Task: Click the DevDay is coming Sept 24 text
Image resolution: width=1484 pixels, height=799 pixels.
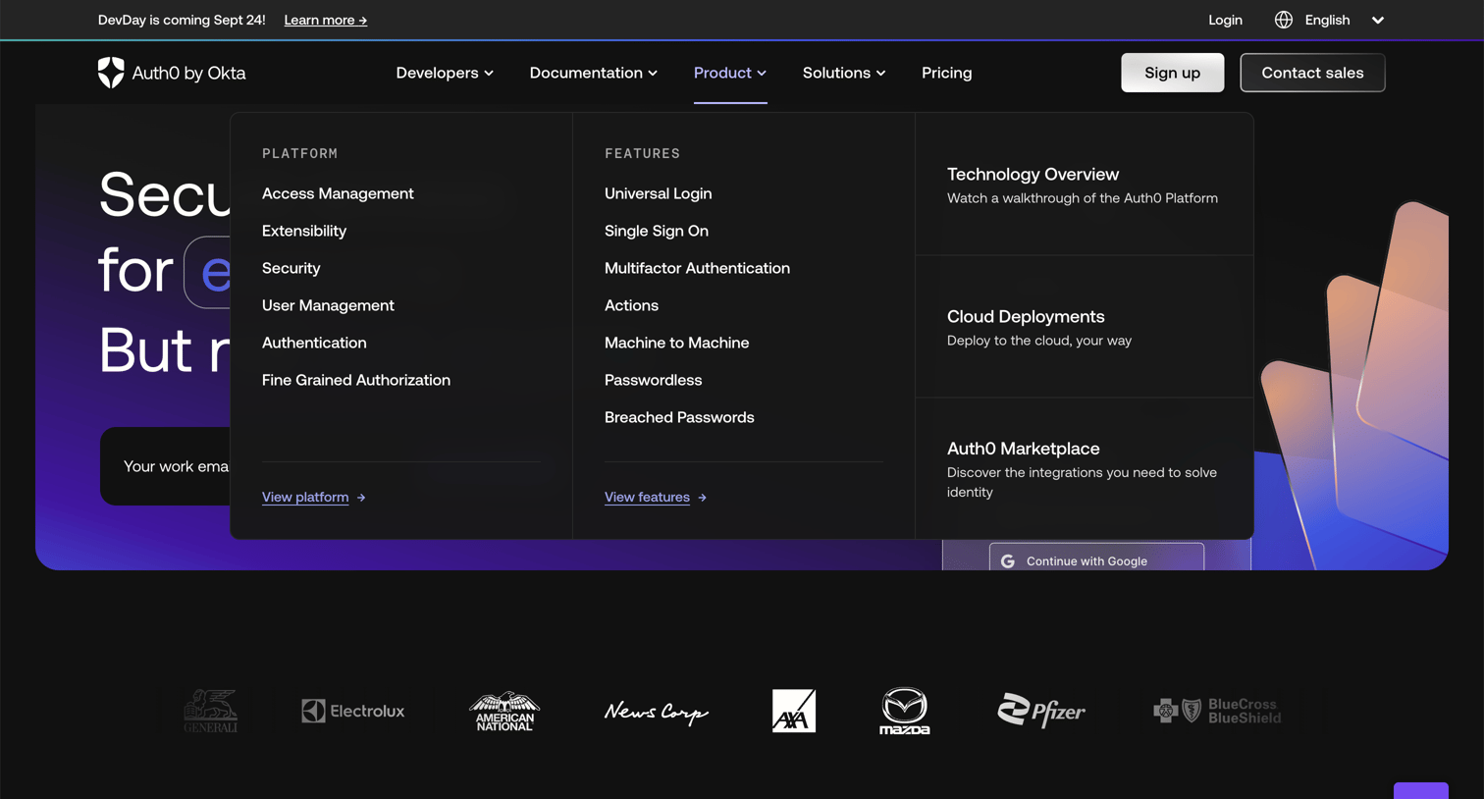Action: pos(182,20)
